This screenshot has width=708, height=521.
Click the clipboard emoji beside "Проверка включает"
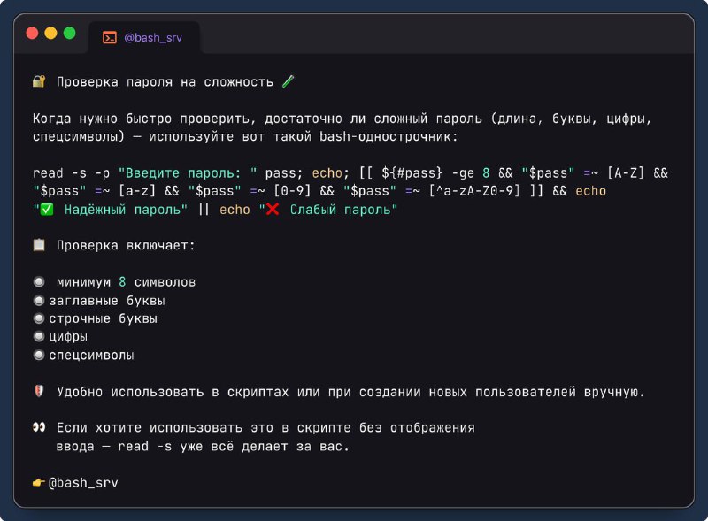pos(39,245)
